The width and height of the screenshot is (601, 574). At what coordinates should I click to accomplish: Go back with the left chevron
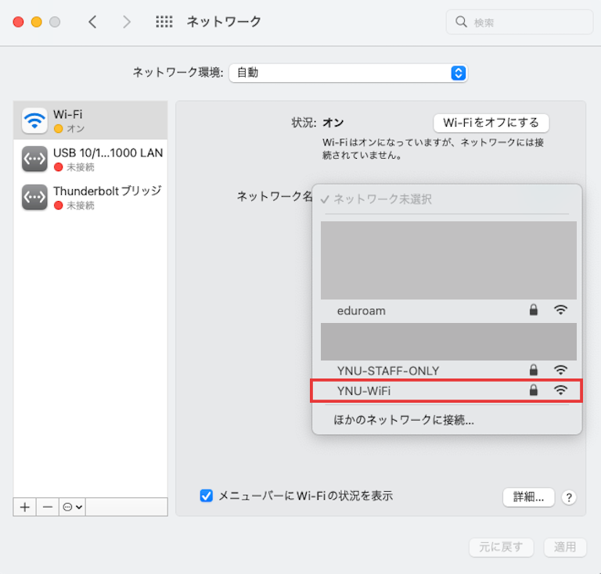(92, 22)
